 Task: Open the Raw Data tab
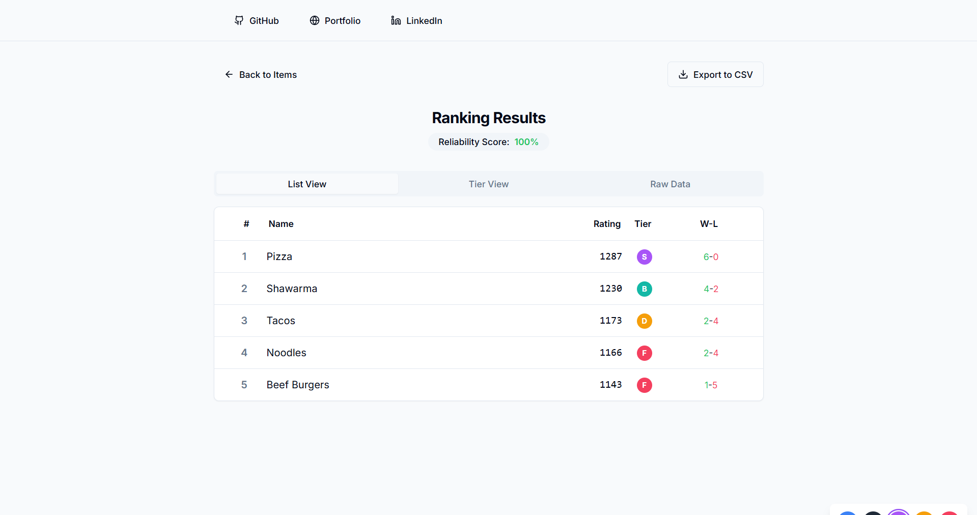[669, 184]
